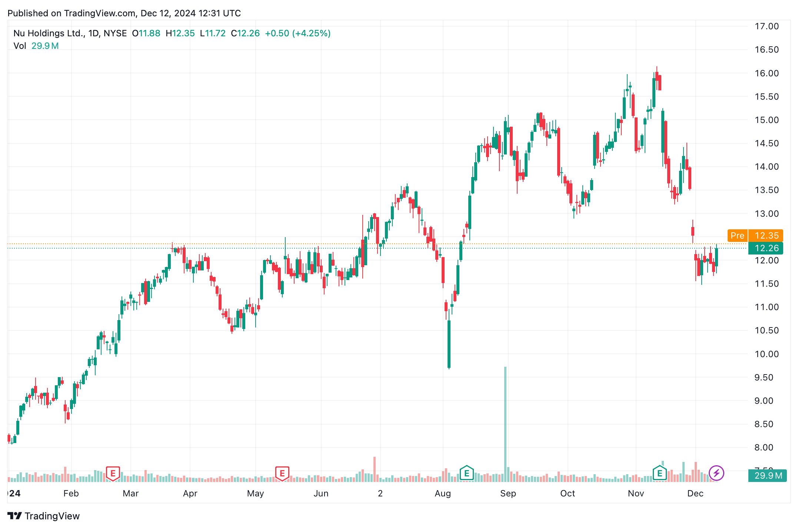
Task: Click the close value C12.26
Action: point(245,33)
